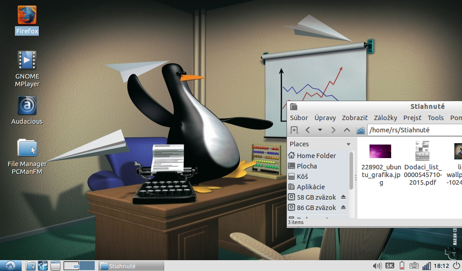Click the SK keyboard layout indicator

tap(389, 266)
